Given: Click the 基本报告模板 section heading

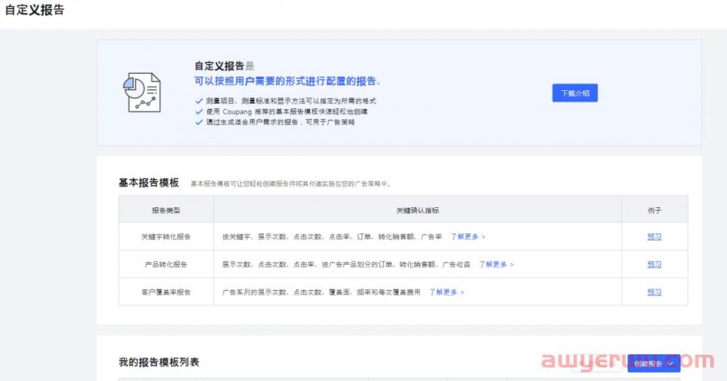Looking at the screenshot, I should click(148, 183).
